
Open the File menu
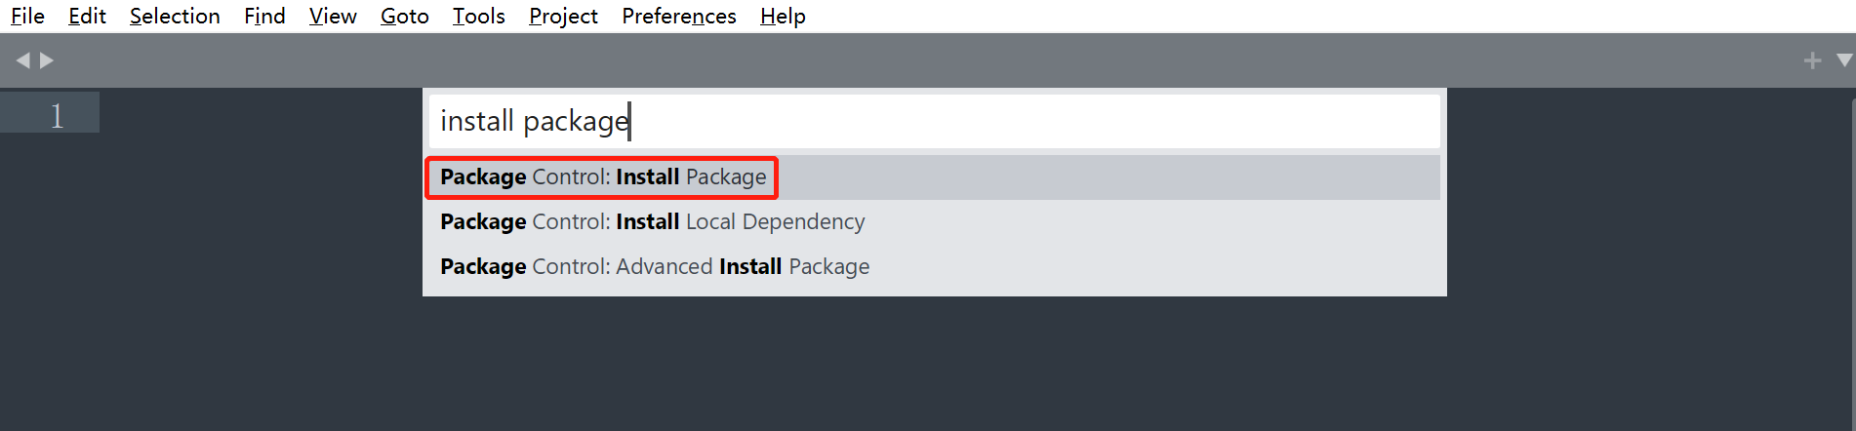tap(27, 17)
